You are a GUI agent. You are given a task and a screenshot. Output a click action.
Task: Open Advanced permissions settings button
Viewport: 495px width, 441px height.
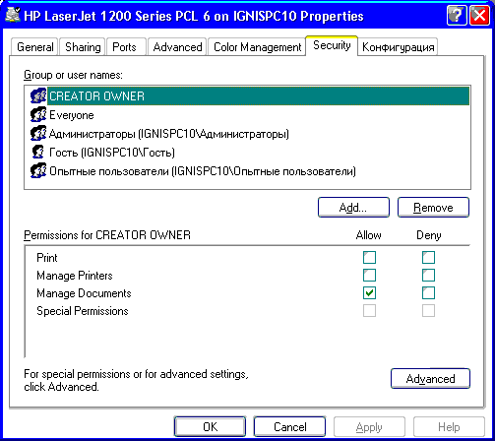click(x=430, y=379)
